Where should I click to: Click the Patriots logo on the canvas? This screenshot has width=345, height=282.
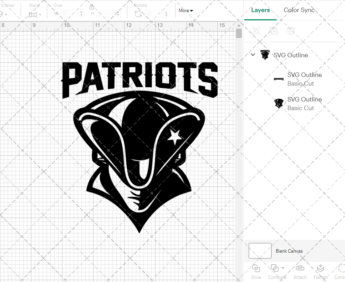(x=140, y=145)
